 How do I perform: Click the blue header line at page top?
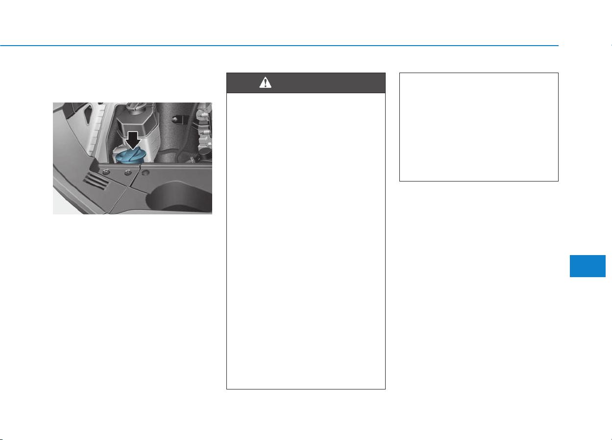279,46
